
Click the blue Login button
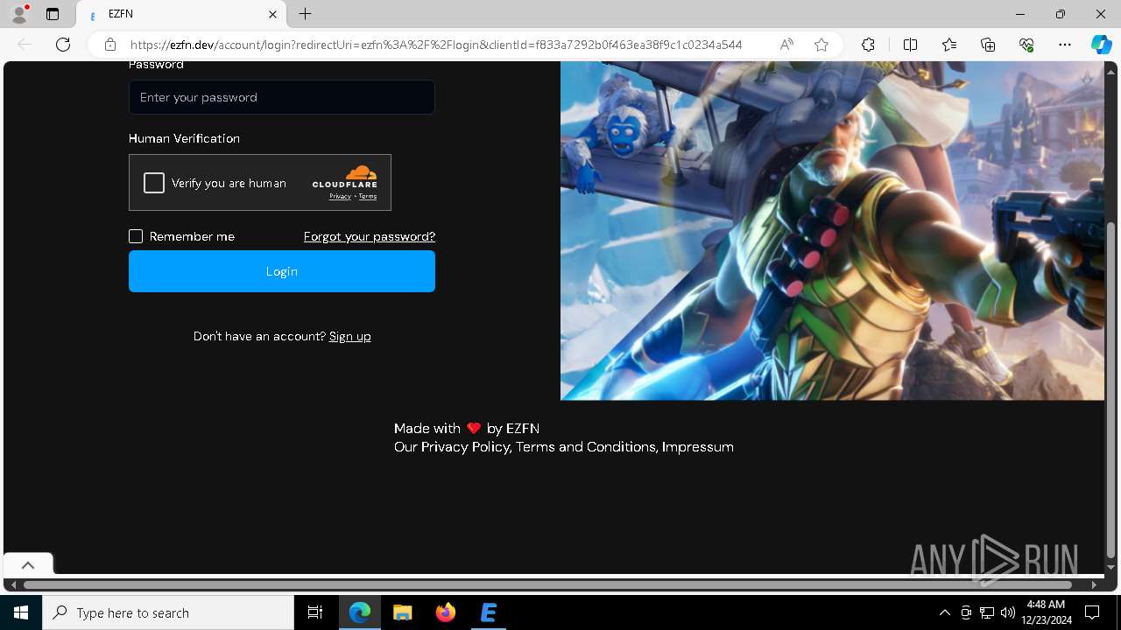click(282, 271)
